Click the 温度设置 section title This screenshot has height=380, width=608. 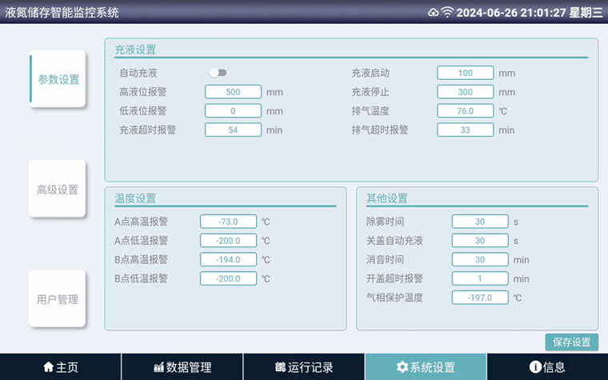[x=135, y=198]
